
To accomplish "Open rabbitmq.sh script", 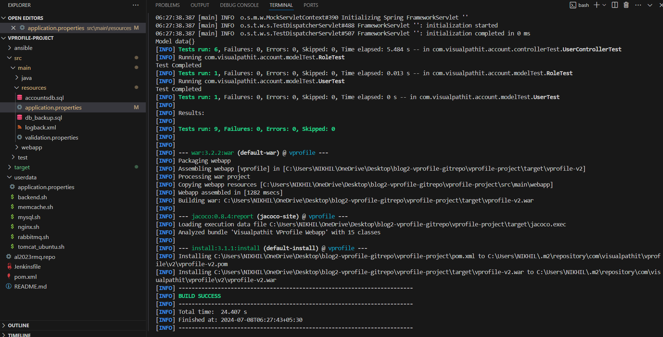I will [33, 237].
